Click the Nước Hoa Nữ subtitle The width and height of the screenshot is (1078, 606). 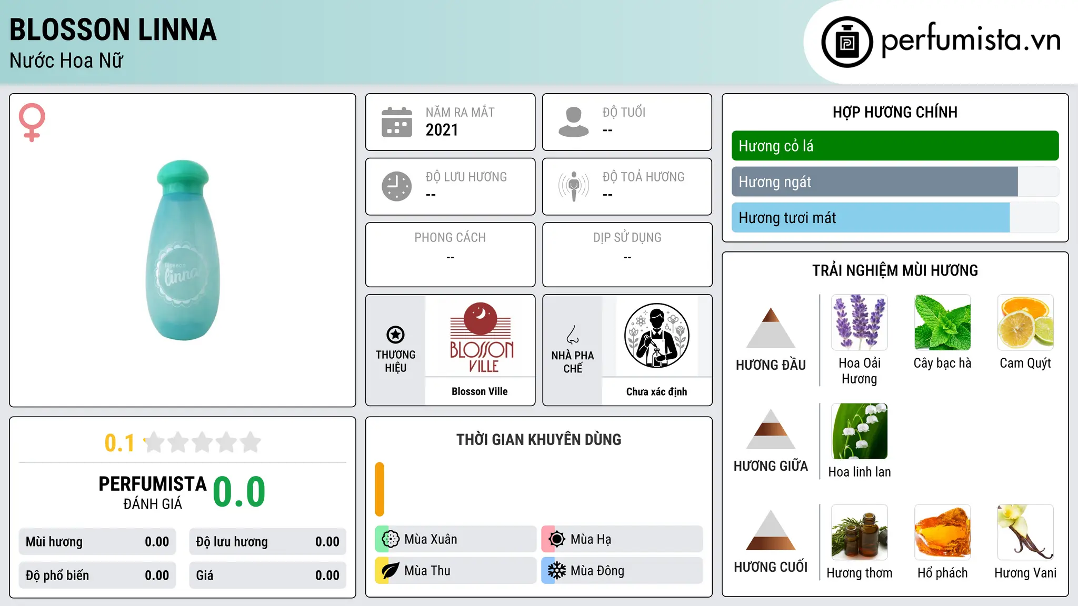click(x=66, y=60)
